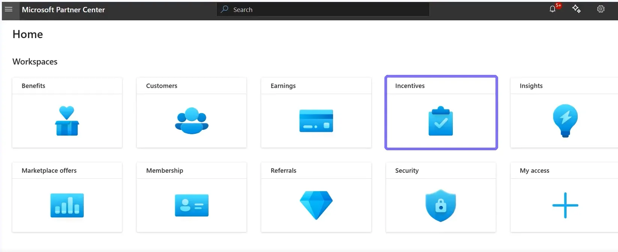Focus the Search box in header
618x252 pixels.
(x=323, y=9)
